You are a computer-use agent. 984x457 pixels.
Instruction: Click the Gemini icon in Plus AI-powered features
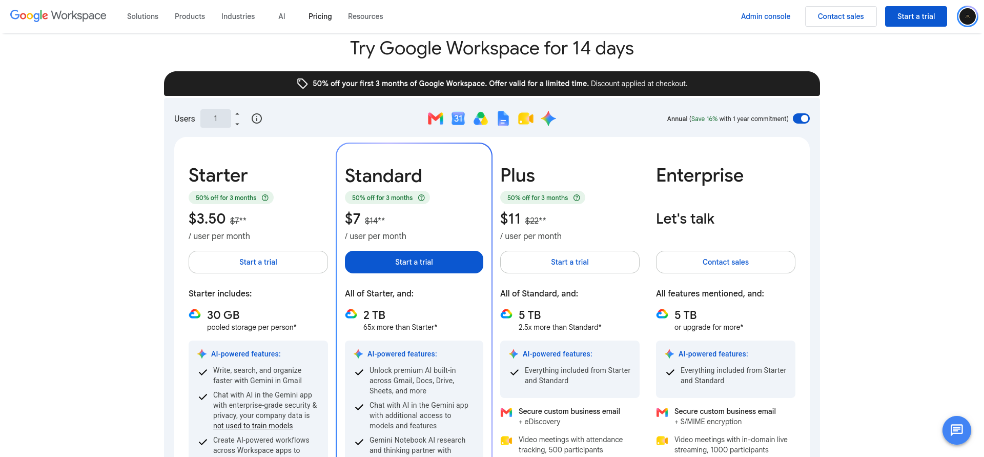514,354
